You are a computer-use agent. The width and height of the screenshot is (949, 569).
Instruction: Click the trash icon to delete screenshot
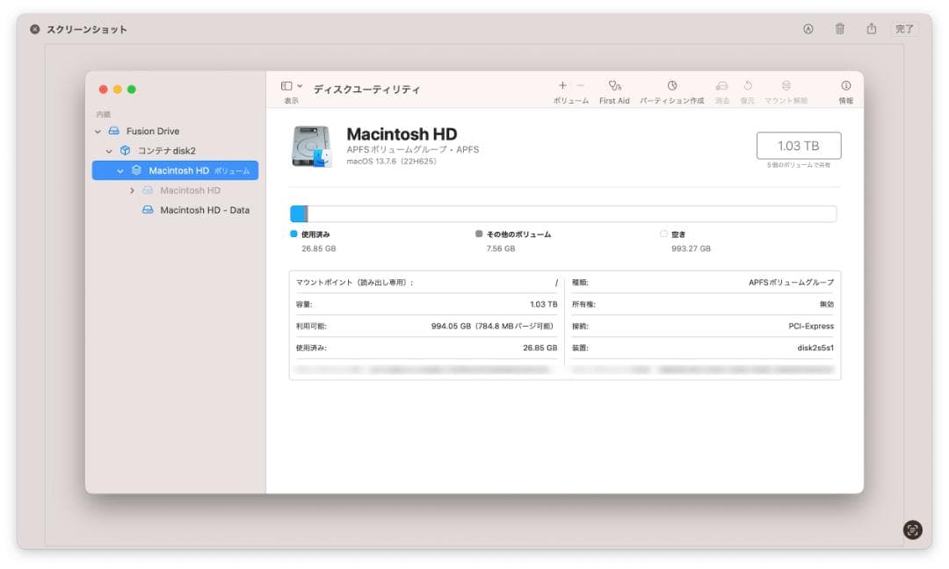pos(840,29)
